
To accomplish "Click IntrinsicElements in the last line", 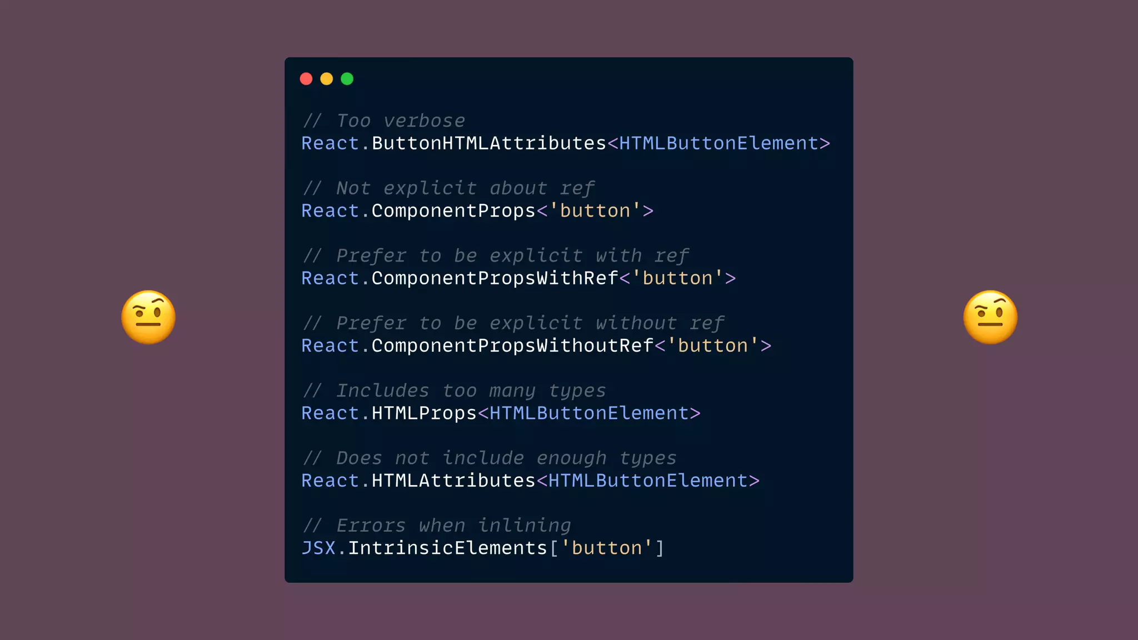I will 447,548.
